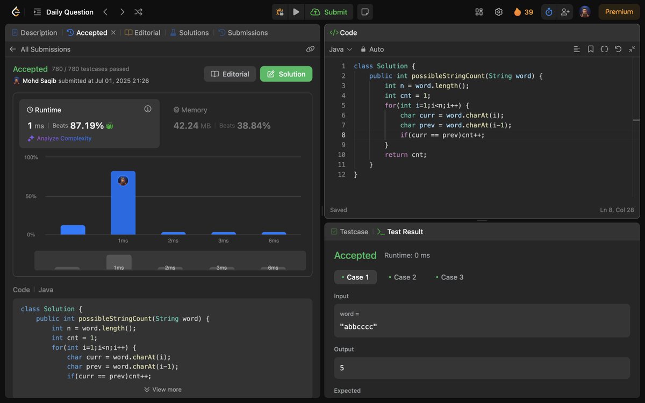Image resolution: width=645 pixels, height=403 pixels.
Task: Open the profile avatar menu
Action: pyautogui.click(x=585, y=12)
